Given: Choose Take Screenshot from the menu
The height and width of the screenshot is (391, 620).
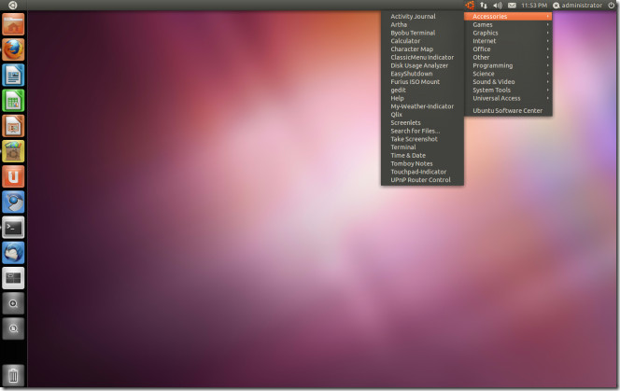Looking at the screenshot, I should pyautogui.click(x=422, y=139).
